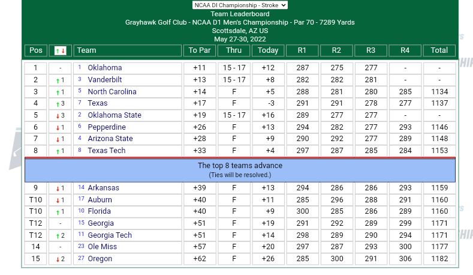Click the Thru column header
The width and height of the screenshot is (473, 275).
pos(234,51)
